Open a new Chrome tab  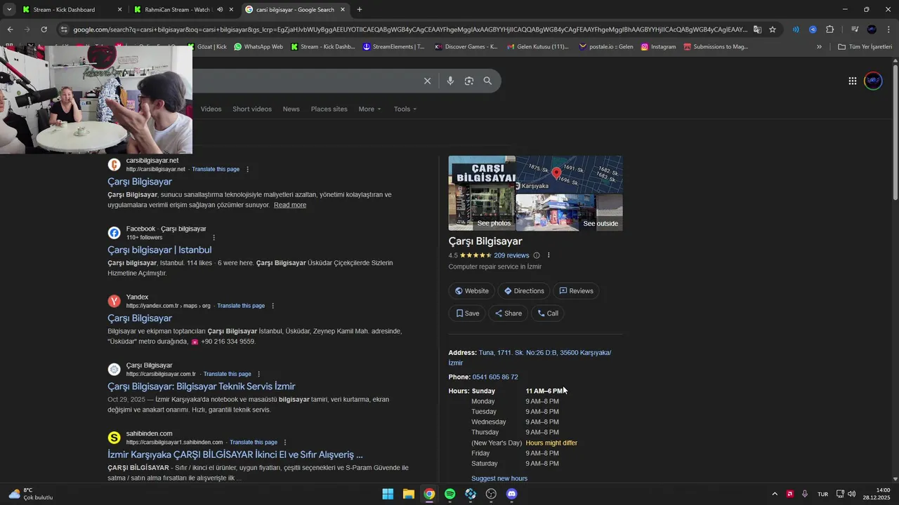pos(360,10)
